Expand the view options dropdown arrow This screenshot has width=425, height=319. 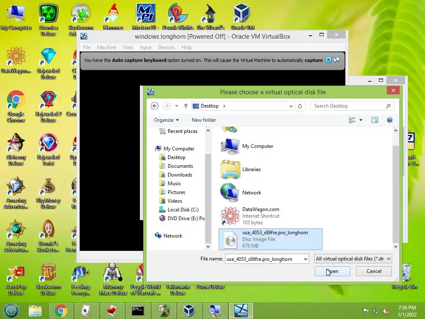pos(361,120)
